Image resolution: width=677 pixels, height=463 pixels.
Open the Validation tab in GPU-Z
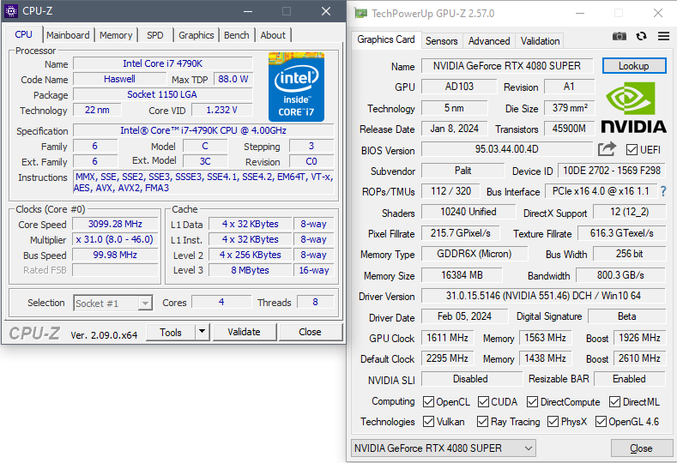[x=540, y=41]
